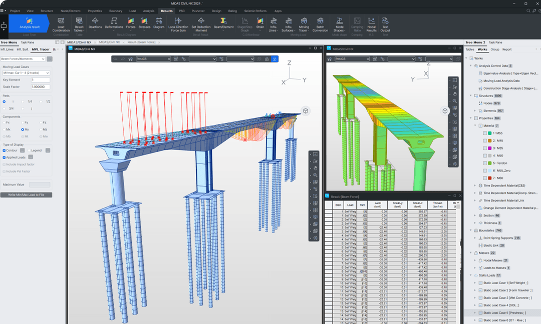Switch to the Infl. Surf. tab
541x324 pixels.
click(x=23, y=49)
